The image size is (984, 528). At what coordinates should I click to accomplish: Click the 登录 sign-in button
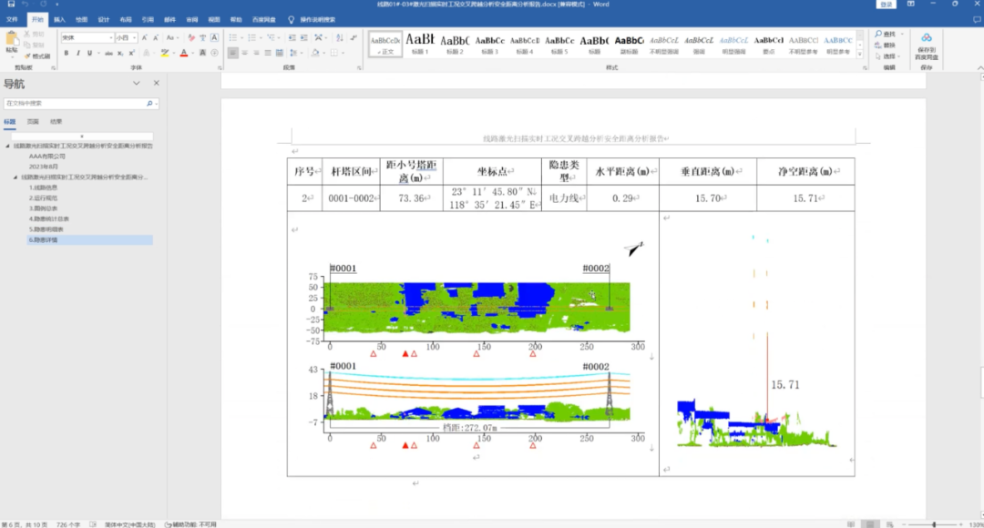point(885,5)
